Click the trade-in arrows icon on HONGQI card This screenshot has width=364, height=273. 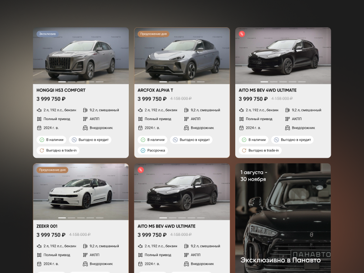(42, 151)
